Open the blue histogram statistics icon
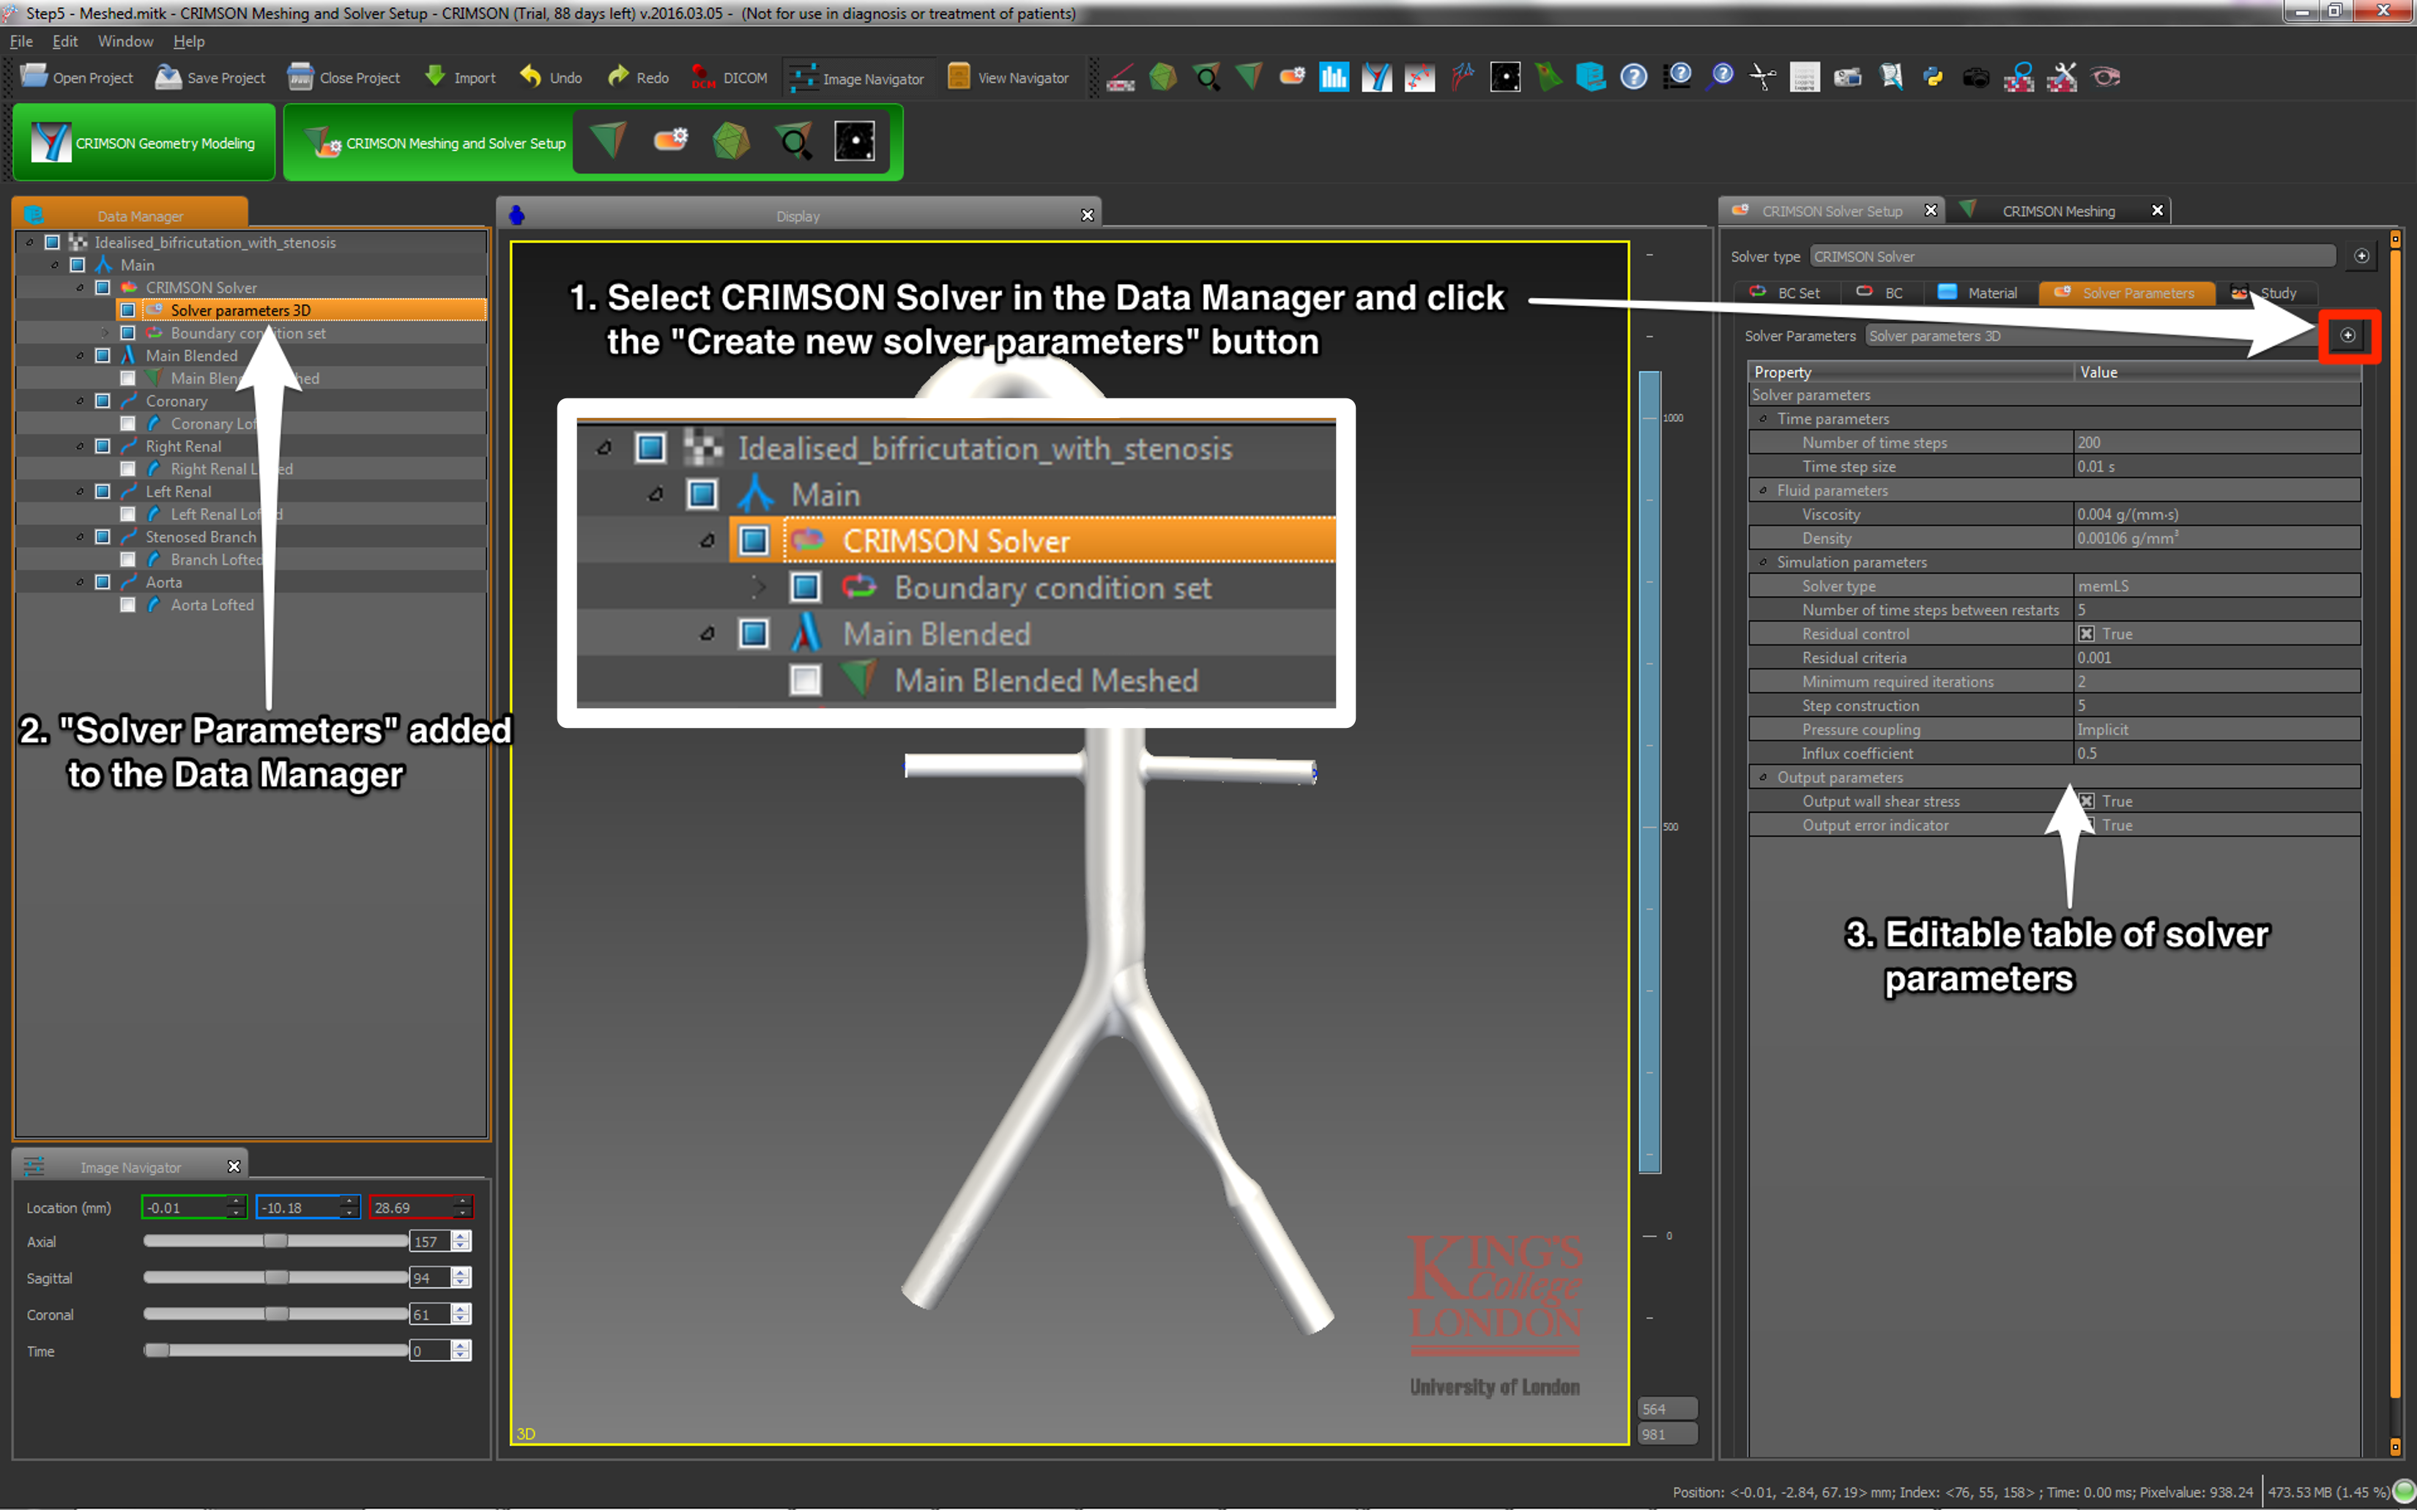 (x=1333, y=77)
